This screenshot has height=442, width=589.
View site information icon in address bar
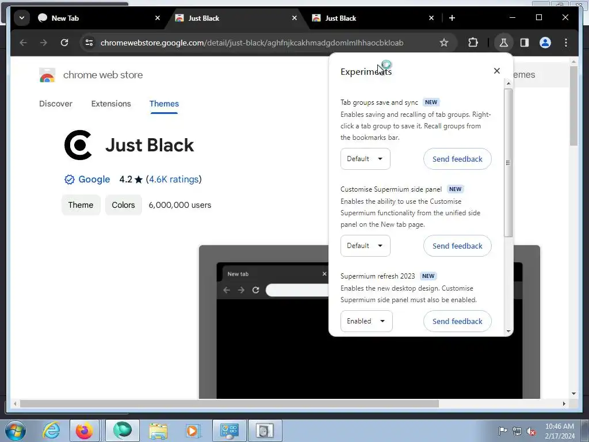click(89, 43)
